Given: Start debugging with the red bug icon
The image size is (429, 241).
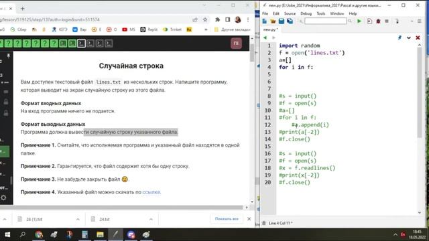Looking at the screenshot, I should click(378, 21).
